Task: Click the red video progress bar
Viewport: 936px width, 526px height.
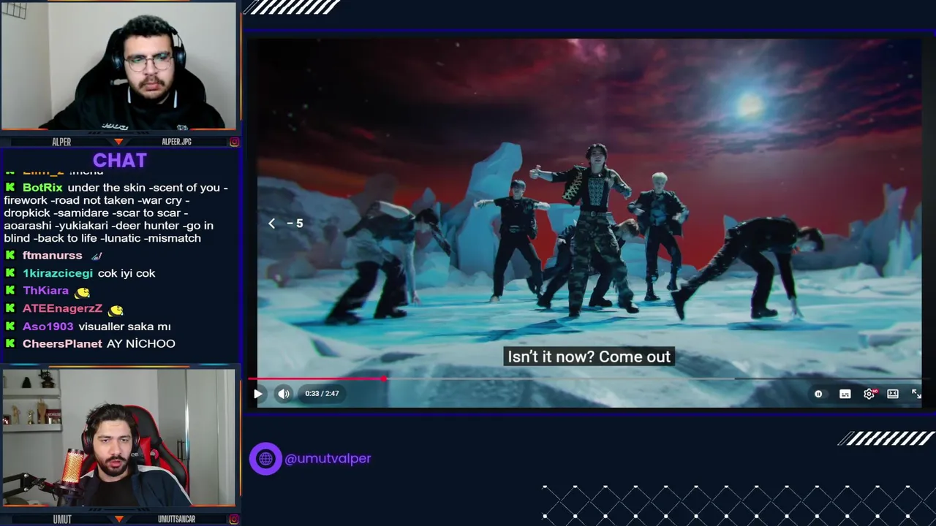Action: [x=316, y=378]
